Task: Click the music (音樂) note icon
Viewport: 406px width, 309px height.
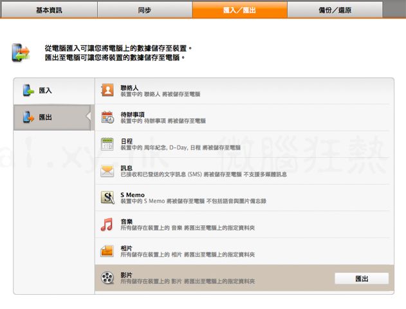Action: 107,225
